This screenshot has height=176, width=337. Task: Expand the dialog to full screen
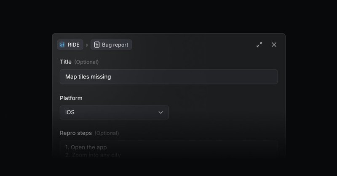coord(259,45)
